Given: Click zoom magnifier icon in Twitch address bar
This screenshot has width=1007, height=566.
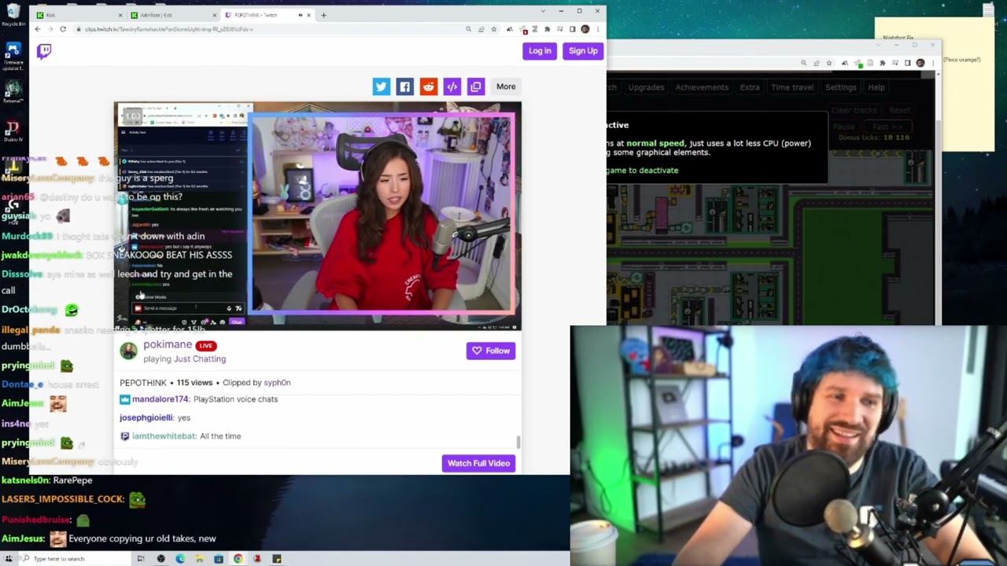Looking at the screenshot, I should tap(468, 29).
